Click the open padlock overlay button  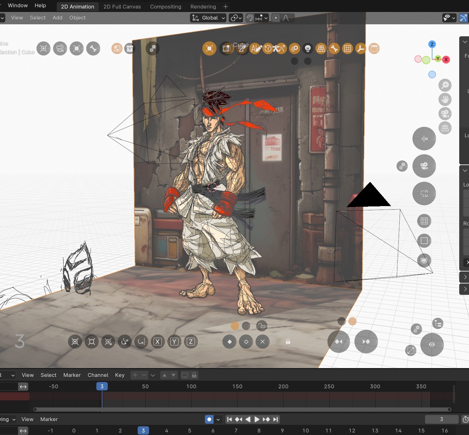tap(262, 326)
